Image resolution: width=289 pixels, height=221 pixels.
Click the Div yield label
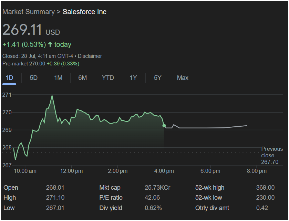111,208
